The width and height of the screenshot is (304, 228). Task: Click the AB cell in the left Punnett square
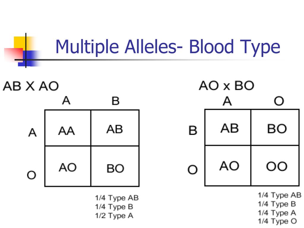pos(115,128)
